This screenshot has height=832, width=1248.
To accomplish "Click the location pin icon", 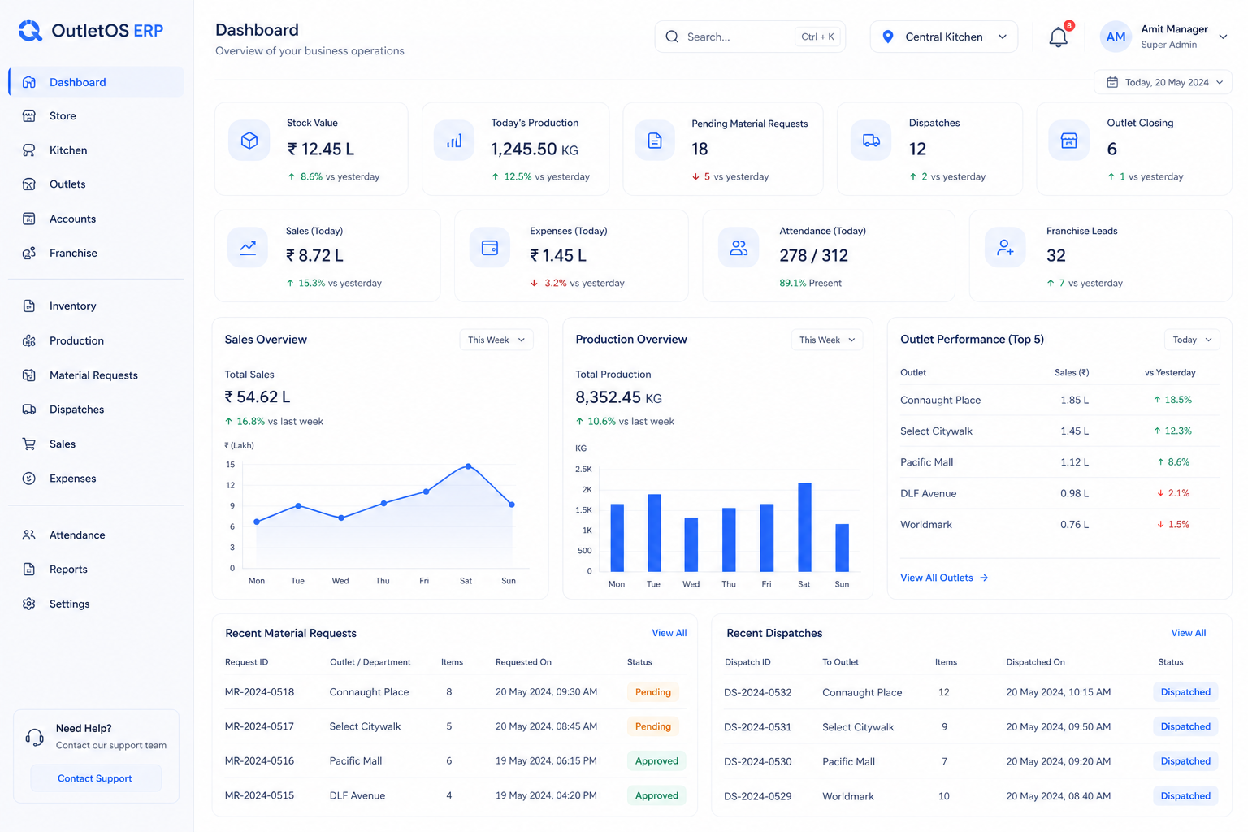I will point(888,37).
